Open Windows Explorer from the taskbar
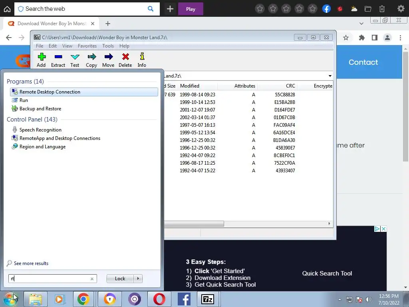Viewport: 409px width, 307px height. click(36, 299)
